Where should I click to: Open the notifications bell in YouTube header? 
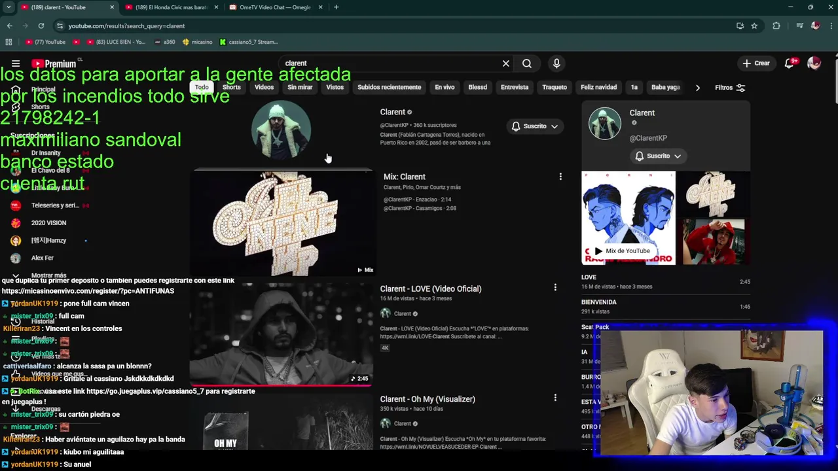click(x=790, y=63)
